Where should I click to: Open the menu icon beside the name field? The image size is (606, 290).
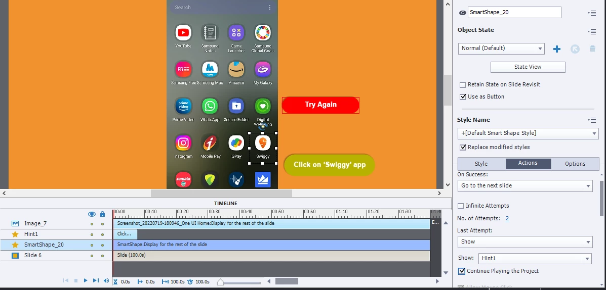tap(592, 13)
